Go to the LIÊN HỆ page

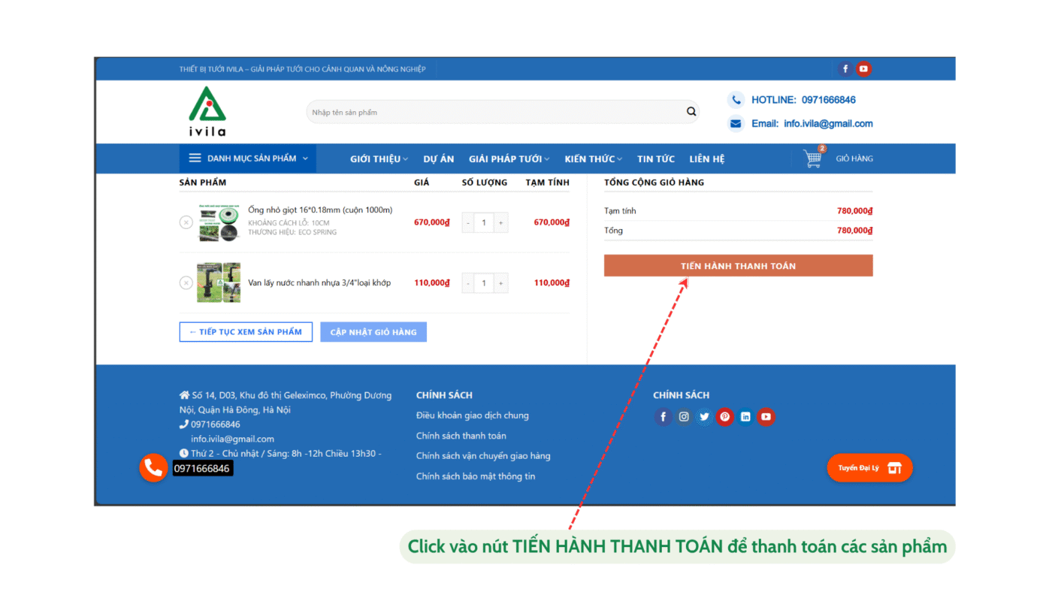click(706, 159)
